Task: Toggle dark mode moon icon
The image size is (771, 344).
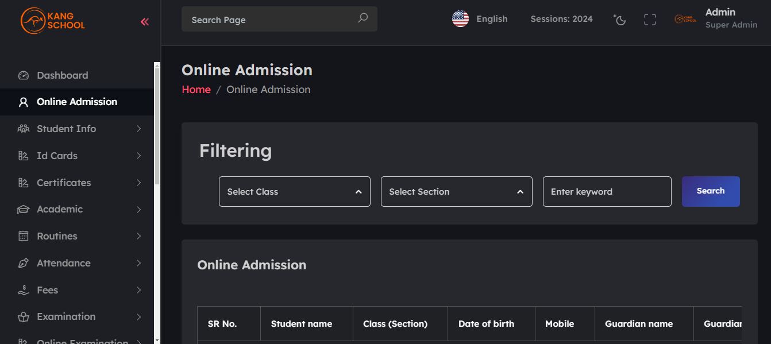Action: [619, 20]
